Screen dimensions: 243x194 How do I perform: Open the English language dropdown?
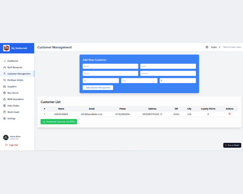click(215, 47)
